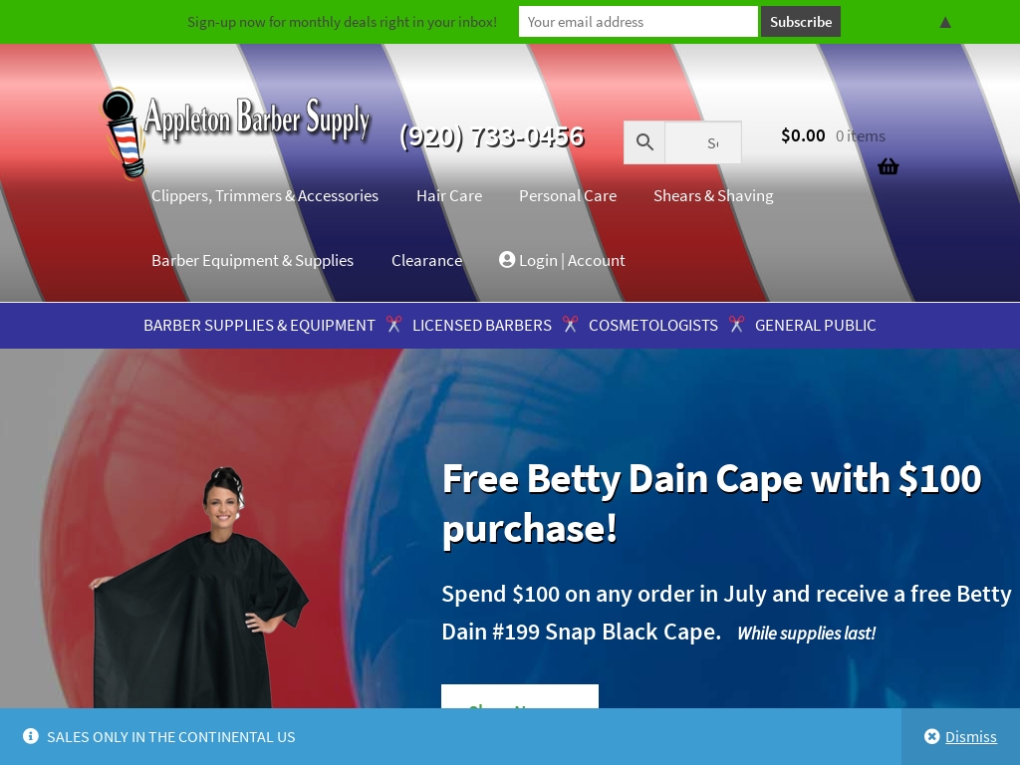Open the shopping basket icon
Viewport: 1020px width, 765px height.
click(x=888, y=167)
